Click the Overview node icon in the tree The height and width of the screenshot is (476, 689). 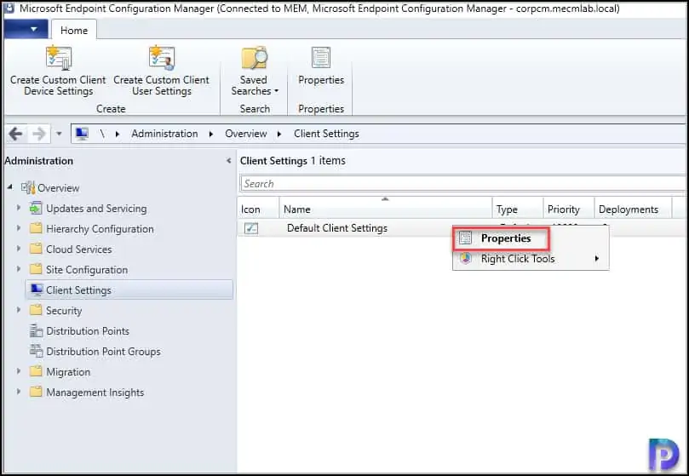[x=29, y=187]
